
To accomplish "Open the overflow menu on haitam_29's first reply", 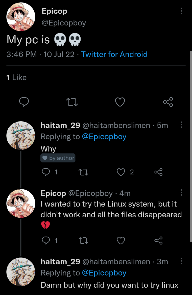I will (181, 125).
